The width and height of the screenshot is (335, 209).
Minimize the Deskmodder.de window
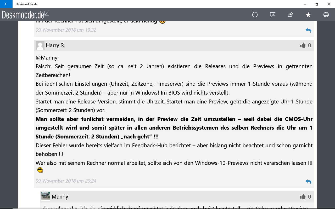[305, 4]
